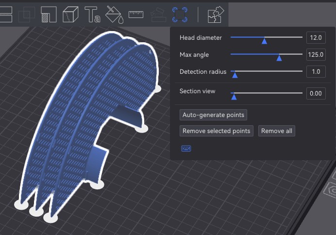Screen dimensions: 336x235
Task: Click the Detection radius slider handle
Action: coord(235,74)
